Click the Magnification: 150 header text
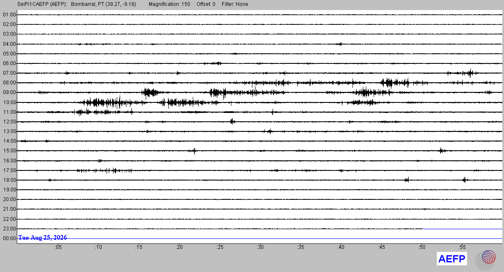Viewport: 504px width, 272px height. tap(169, 4)
